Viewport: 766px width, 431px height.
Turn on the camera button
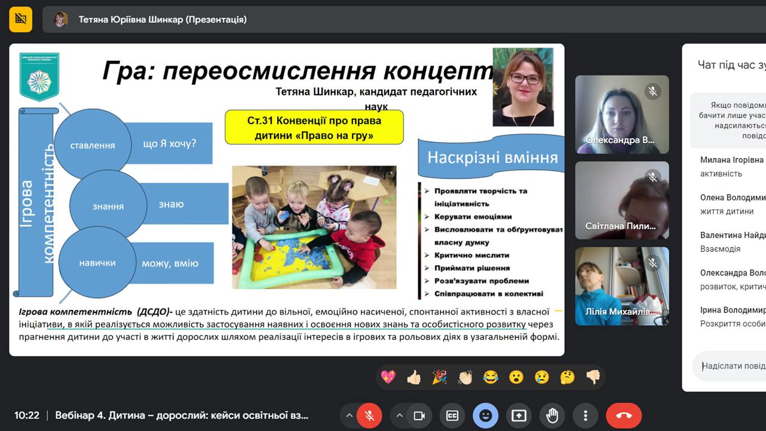click(x=419, y=415)
